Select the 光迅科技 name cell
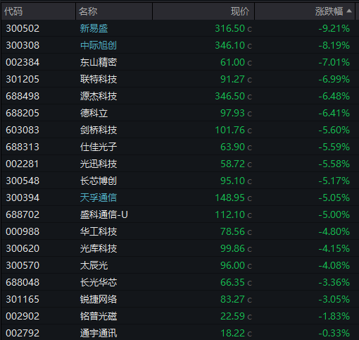 [99, 164]
